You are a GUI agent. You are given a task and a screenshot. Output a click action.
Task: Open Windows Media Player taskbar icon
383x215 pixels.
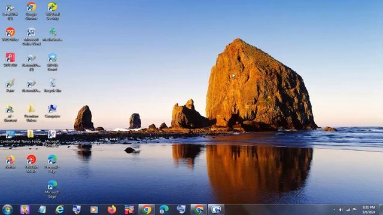[94, 210]
